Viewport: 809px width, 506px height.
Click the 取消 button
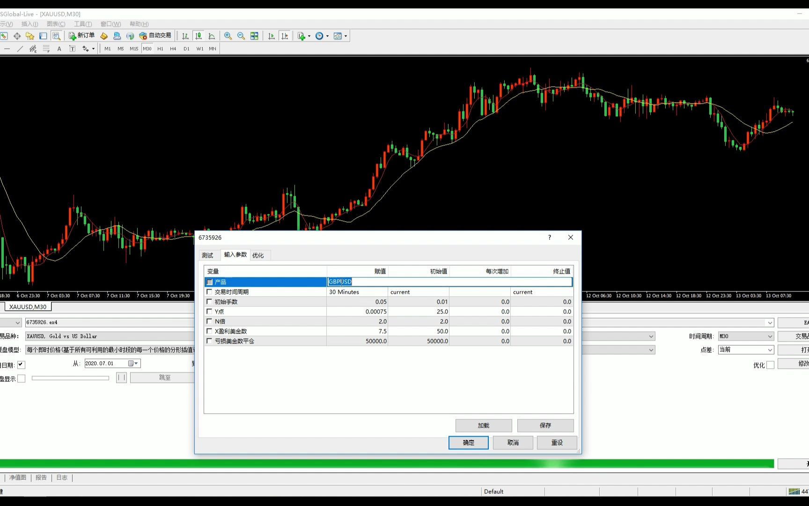click(x=513, y=443)
